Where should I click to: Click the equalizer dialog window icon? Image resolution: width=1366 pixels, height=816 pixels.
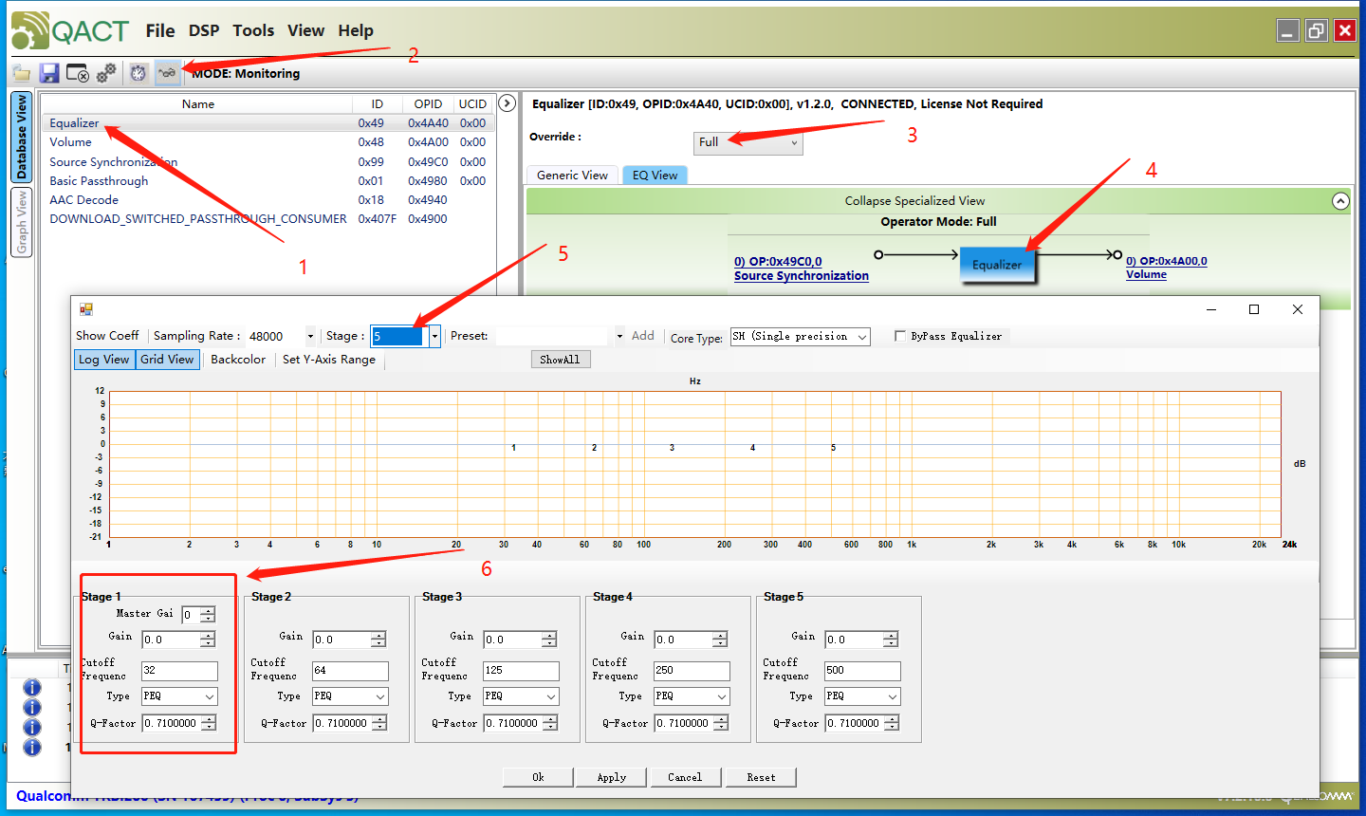[x=86, y=309]
